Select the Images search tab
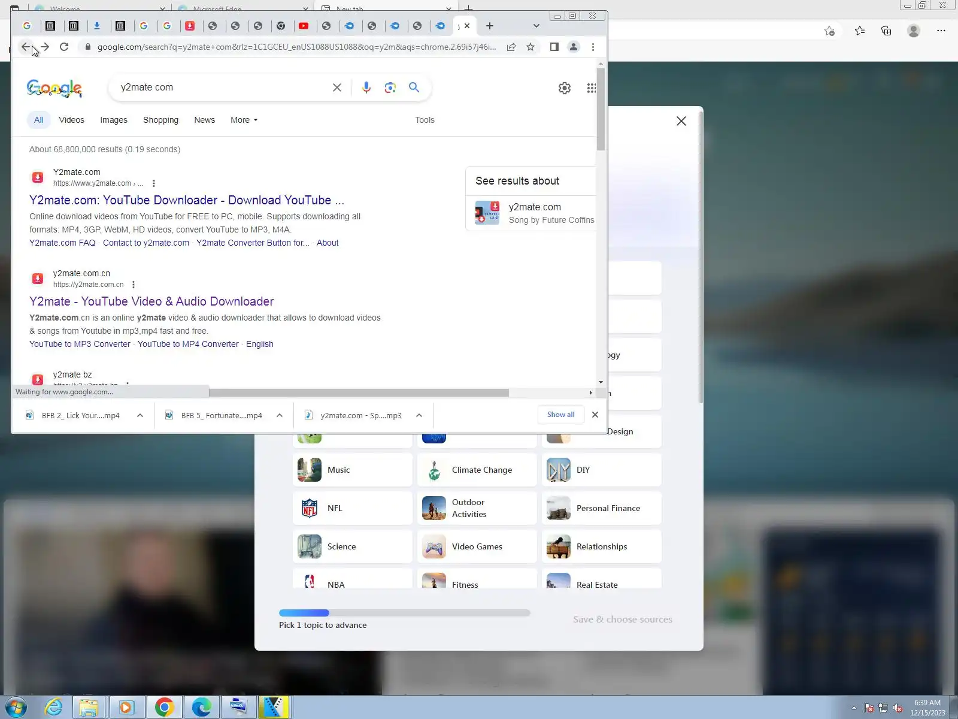 point(114,120)
